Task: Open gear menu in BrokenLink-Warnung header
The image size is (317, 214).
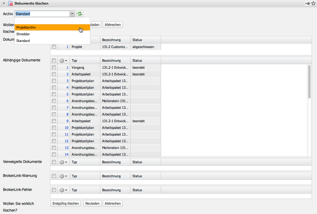Action: [x=63, y=176]
